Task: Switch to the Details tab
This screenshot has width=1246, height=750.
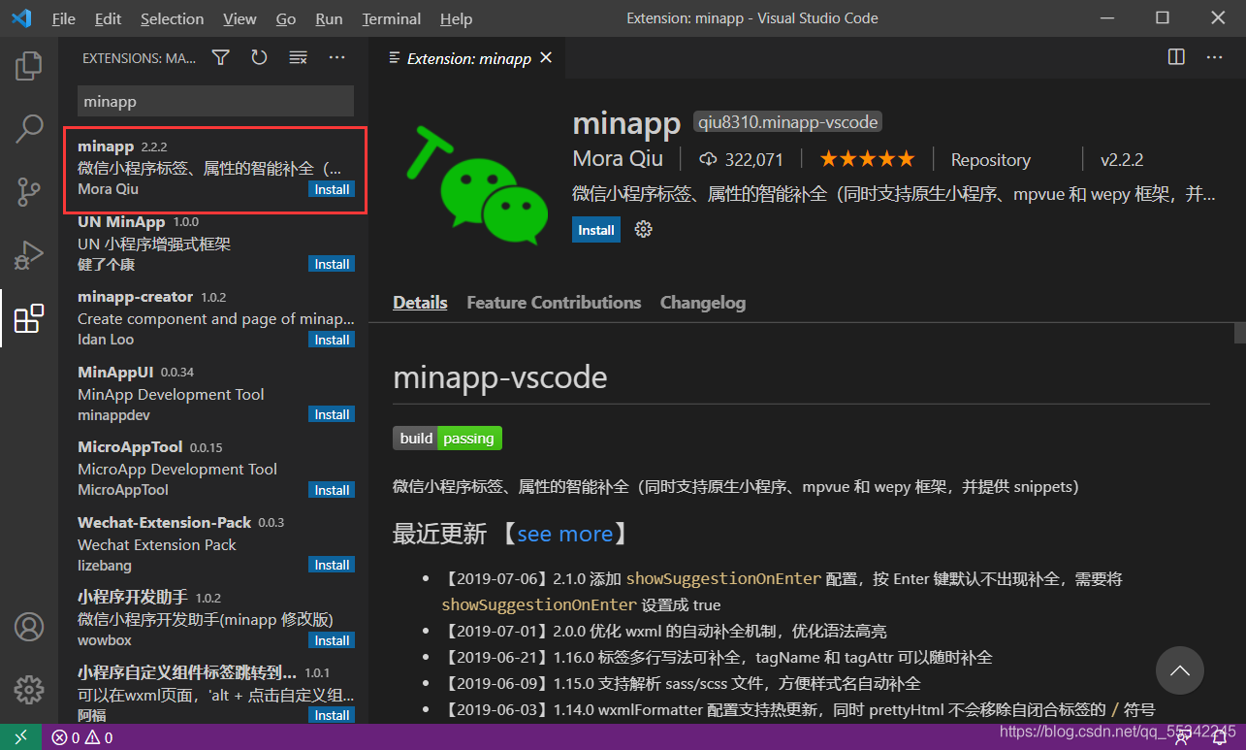Action: (x=420, y=303)
